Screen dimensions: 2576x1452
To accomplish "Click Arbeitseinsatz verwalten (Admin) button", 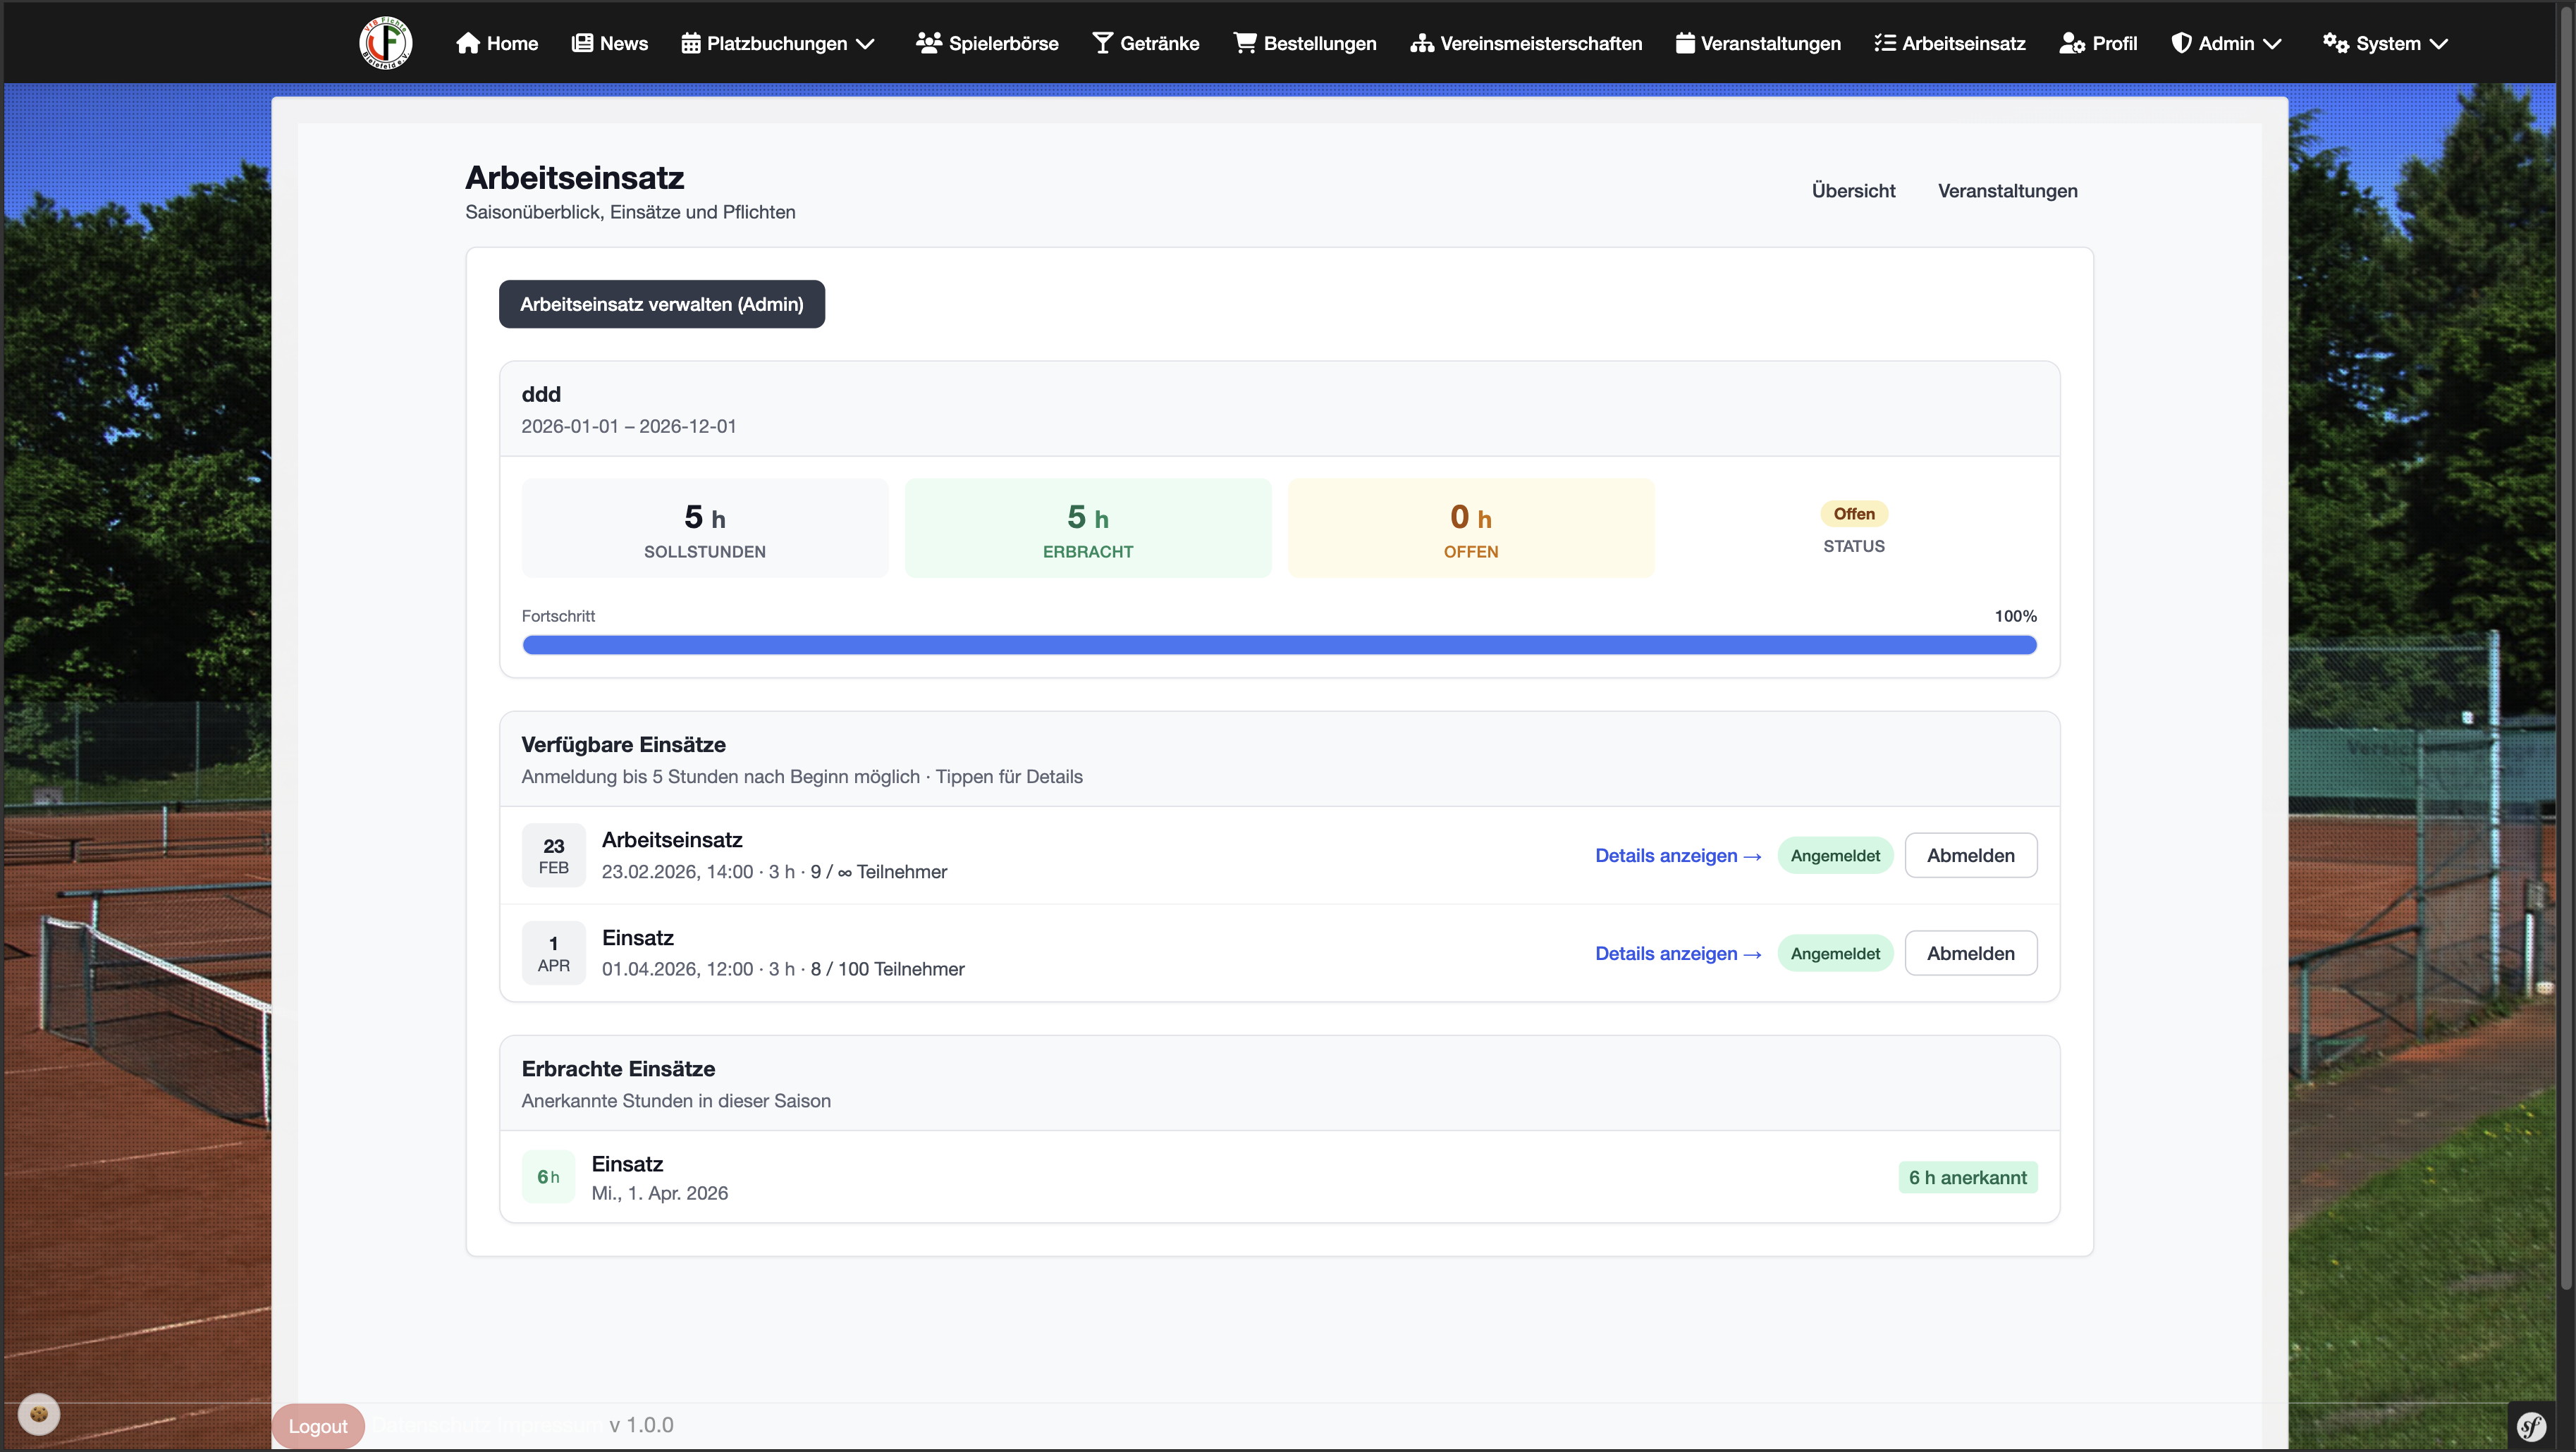I will [x=661, y=304].
